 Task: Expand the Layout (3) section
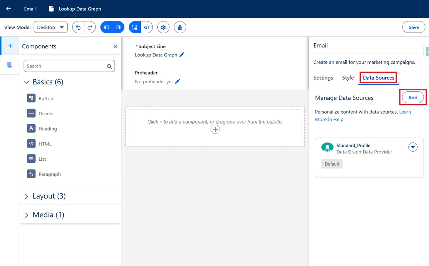(x=26, y=196)
